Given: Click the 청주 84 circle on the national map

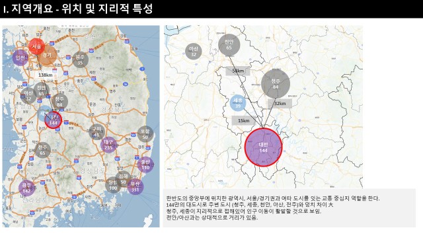Looking at the screenshot, I should (59, 102).
